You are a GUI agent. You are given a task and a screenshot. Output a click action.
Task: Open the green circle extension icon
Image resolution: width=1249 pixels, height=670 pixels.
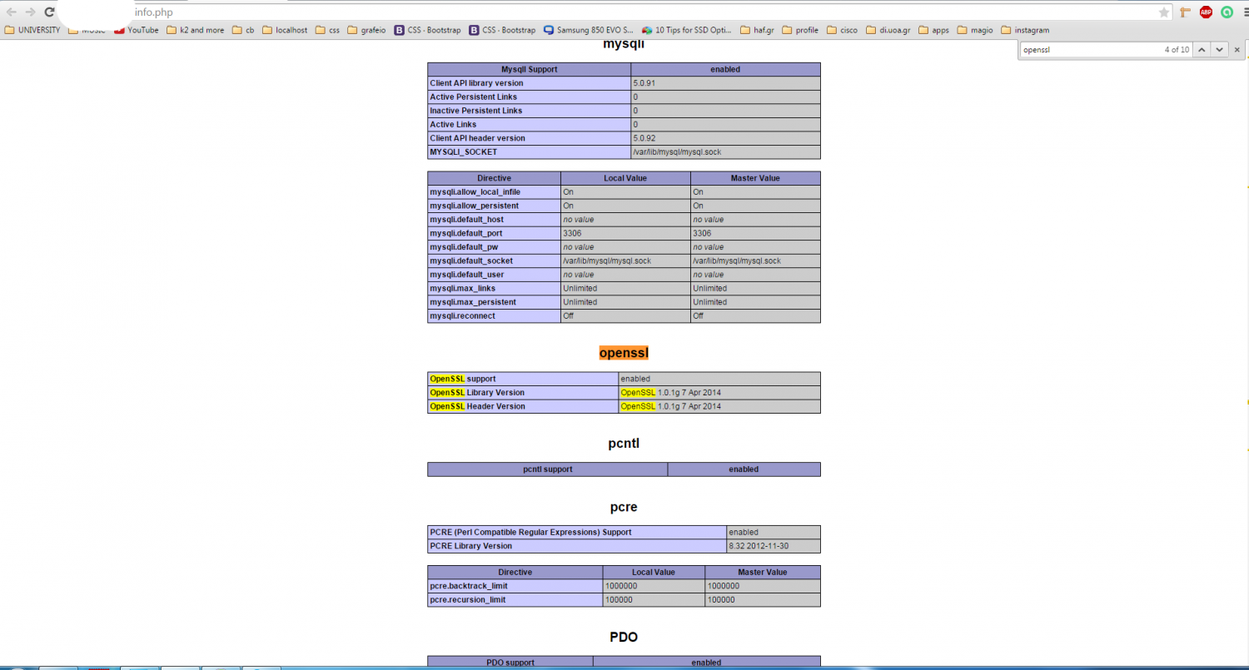1227,12
